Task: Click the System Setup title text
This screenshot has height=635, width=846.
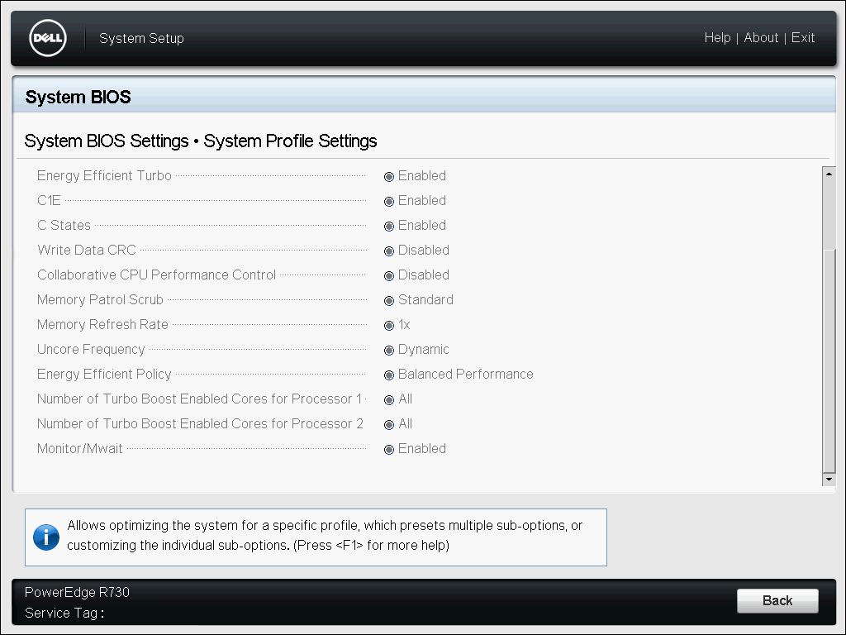Action: coord(141,38)
